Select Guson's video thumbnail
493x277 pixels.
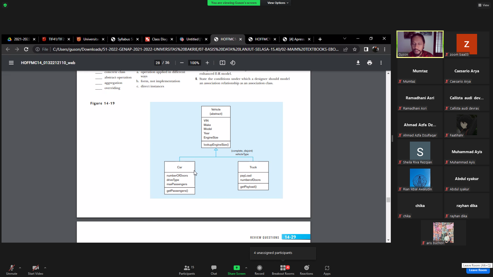[x=420, y=44]
